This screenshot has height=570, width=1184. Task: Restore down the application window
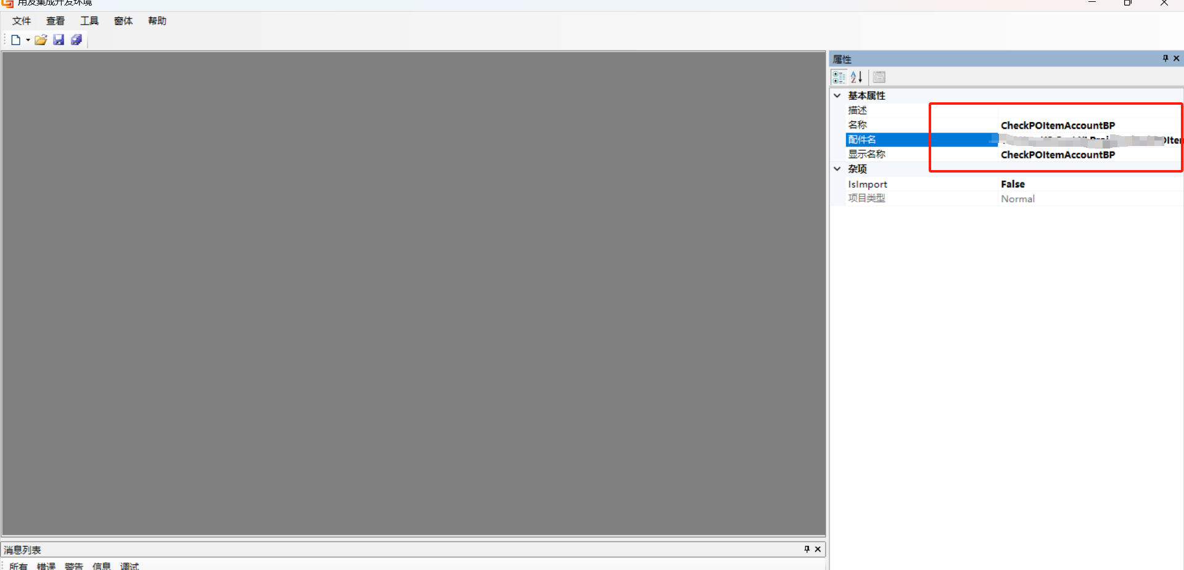coord(1128,2)
